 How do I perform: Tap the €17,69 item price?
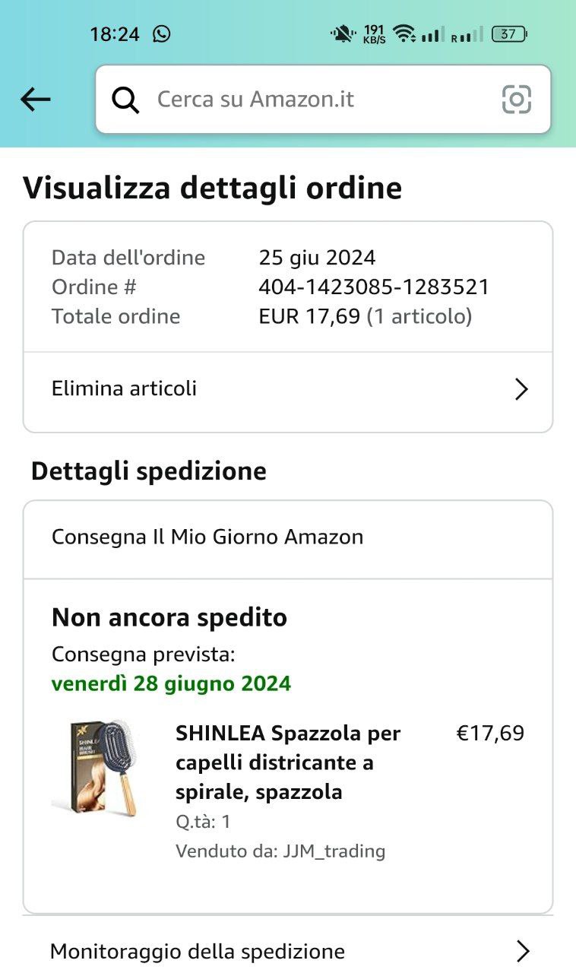(x=490, y=734)
